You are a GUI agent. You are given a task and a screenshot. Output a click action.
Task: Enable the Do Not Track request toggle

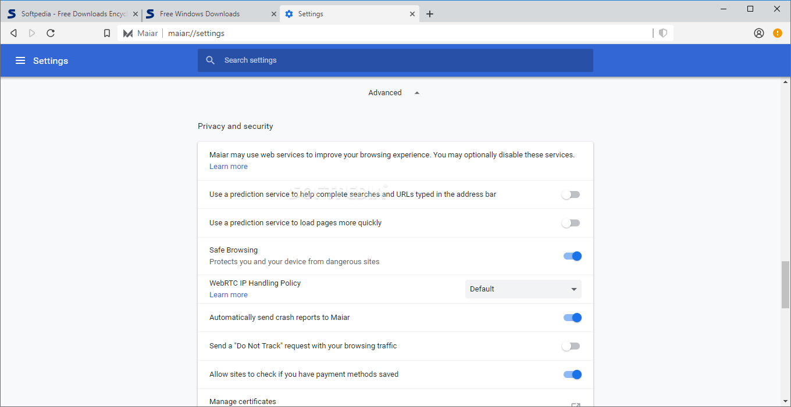tap(571, 346)
